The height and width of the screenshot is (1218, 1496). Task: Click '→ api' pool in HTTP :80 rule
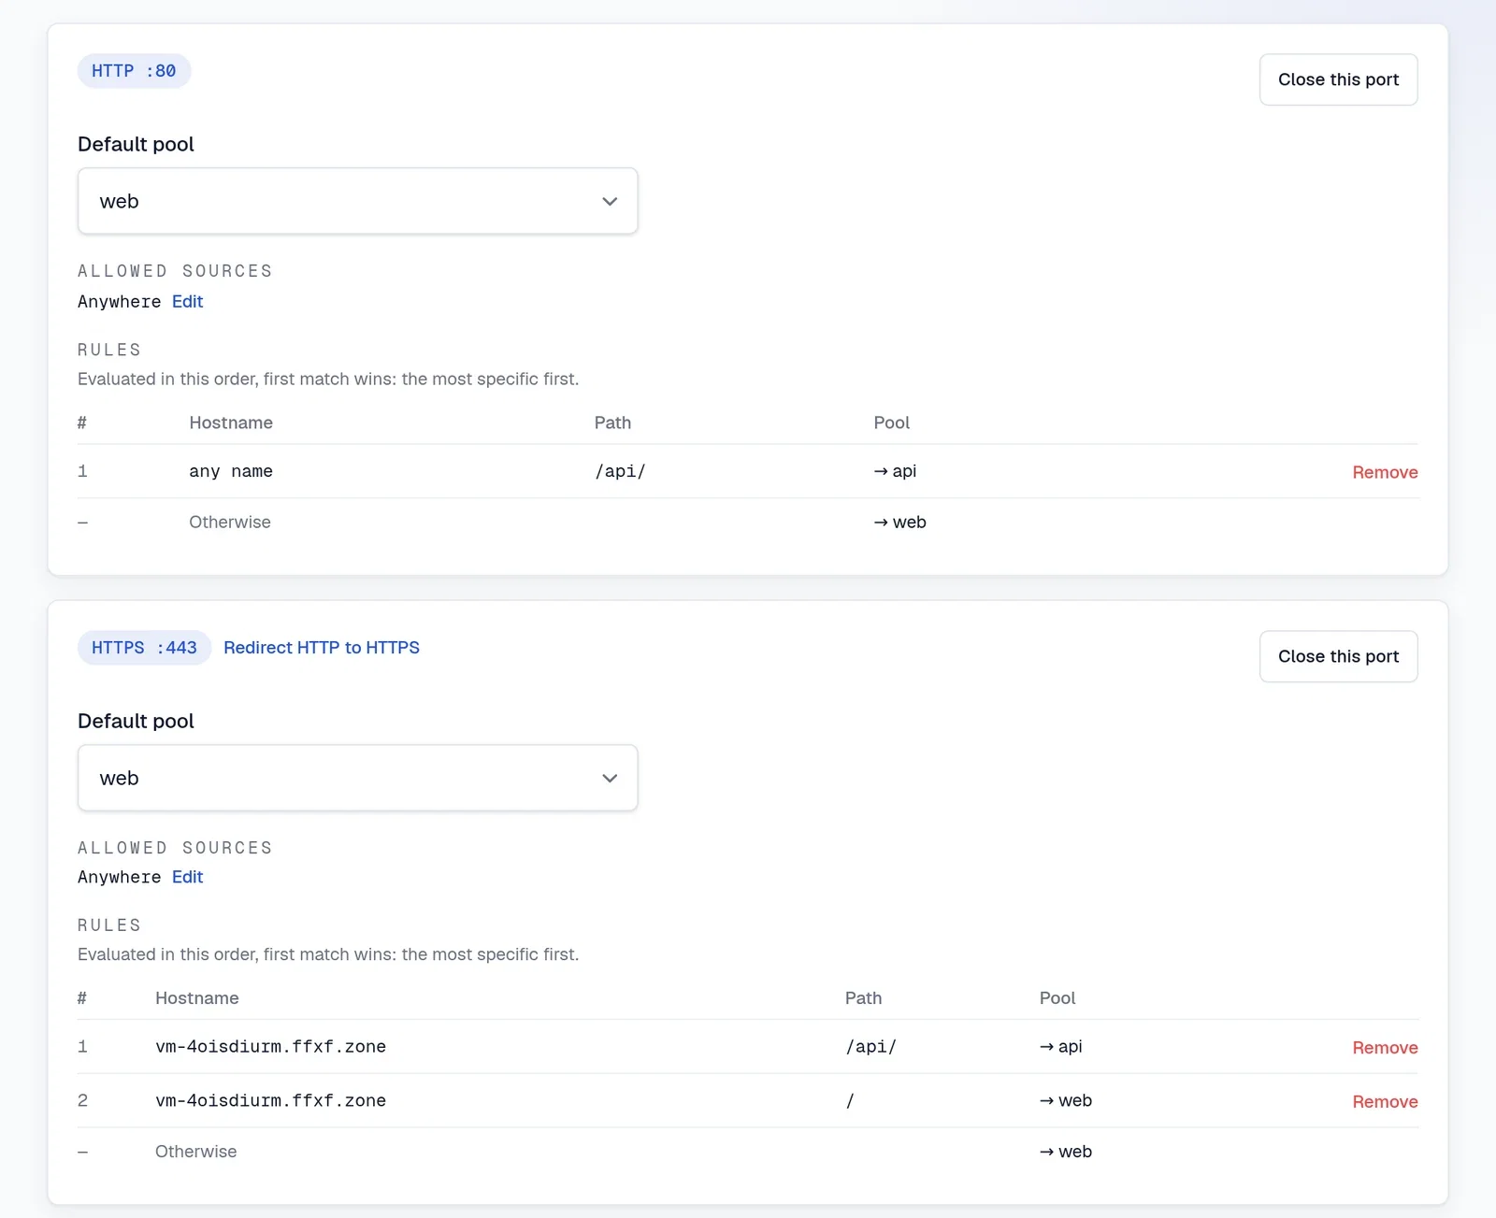click(x=895, y=471)
